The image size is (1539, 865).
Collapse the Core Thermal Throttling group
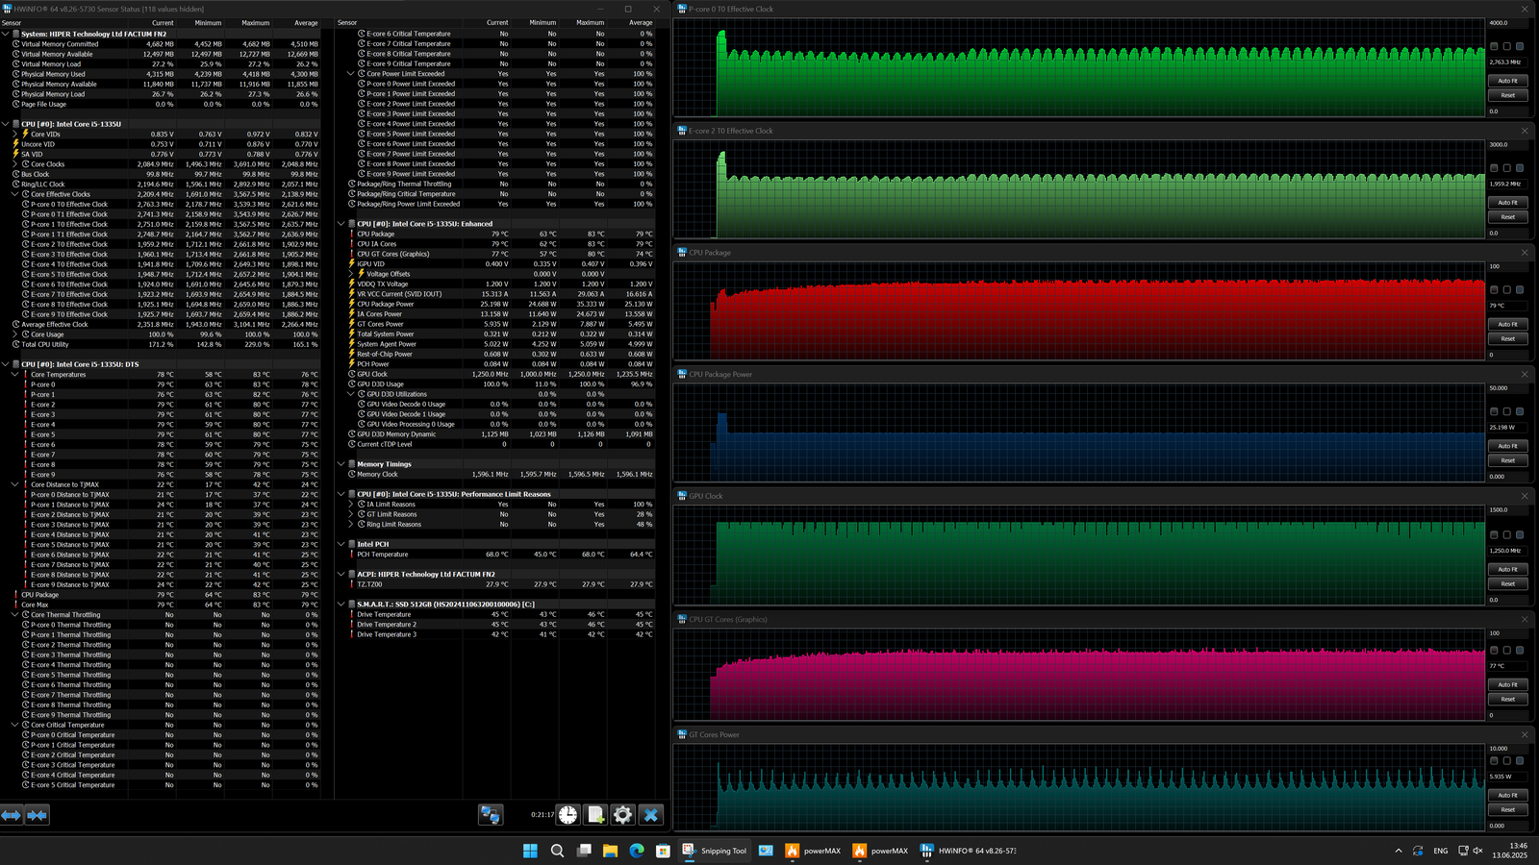click(14, 615)
